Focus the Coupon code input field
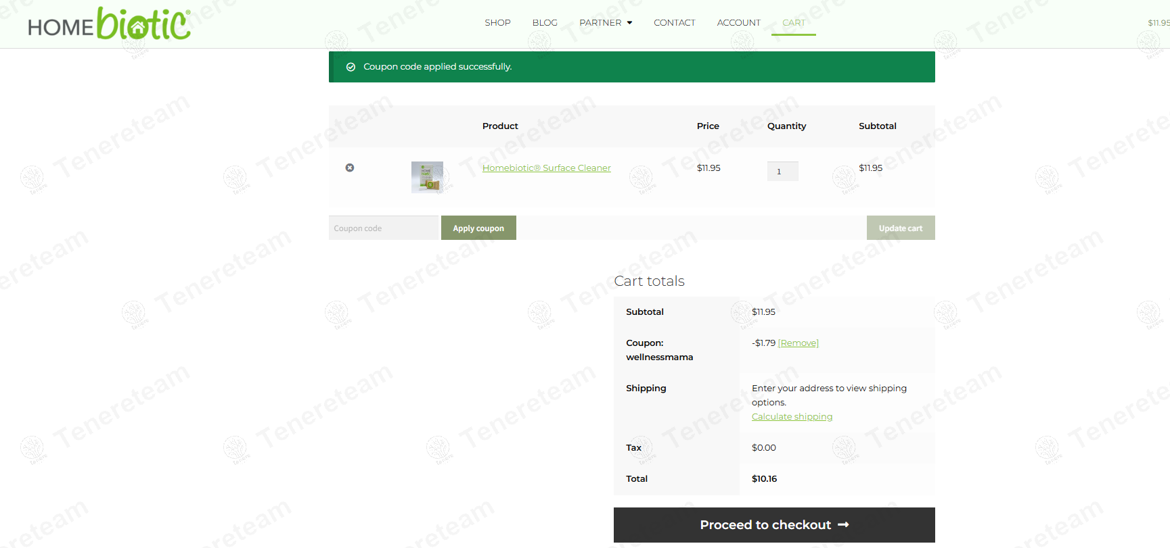This screenshot has width=1170, height=548. click(x=384, y=228)
